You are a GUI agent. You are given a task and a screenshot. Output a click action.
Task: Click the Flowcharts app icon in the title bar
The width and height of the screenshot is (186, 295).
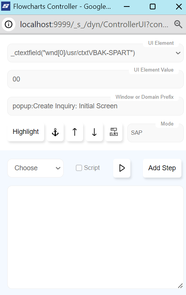click(x=6, y=7)
